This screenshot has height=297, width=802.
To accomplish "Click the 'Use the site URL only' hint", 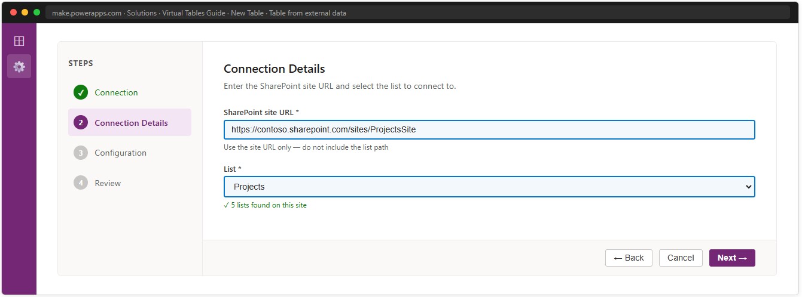I will click(306, 147).
